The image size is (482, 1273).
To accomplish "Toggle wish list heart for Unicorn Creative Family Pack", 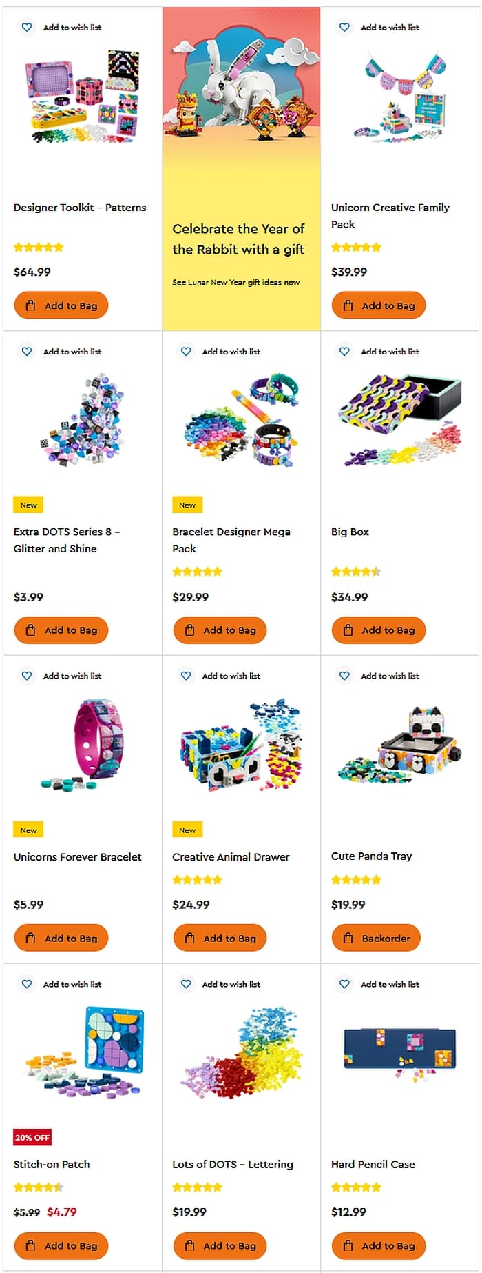I will (344, 28).
